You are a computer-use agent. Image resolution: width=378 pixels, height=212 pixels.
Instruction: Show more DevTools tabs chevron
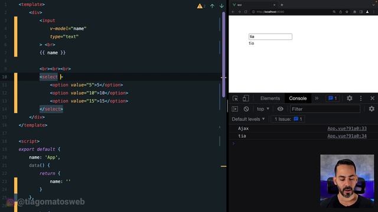tap(317, 98)
